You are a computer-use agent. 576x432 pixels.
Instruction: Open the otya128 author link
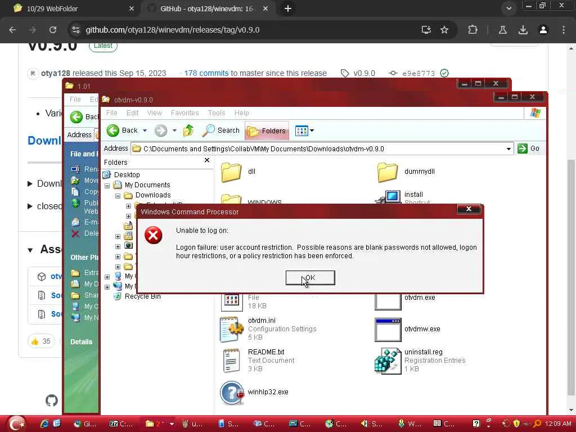(56, 73)
